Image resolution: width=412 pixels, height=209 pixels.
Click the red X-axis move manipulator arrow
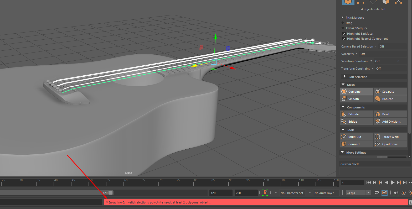point(233,68)
